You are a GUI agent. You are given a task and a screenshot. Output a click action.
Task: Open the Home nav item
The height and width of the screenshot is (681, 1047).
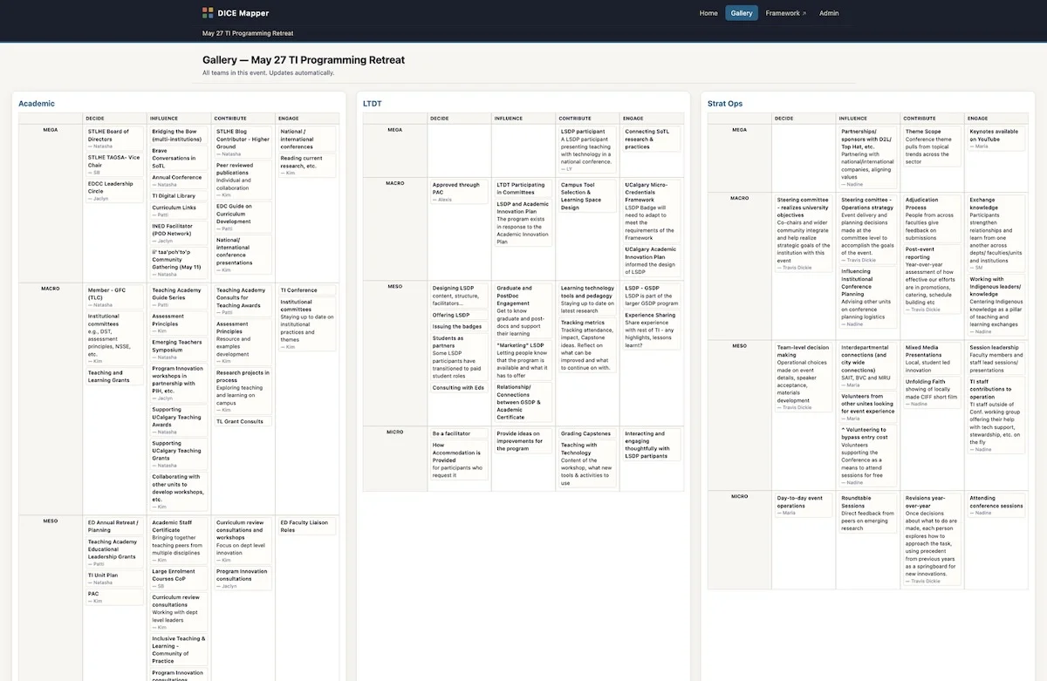pyautogui.click(x=708, y=13)
